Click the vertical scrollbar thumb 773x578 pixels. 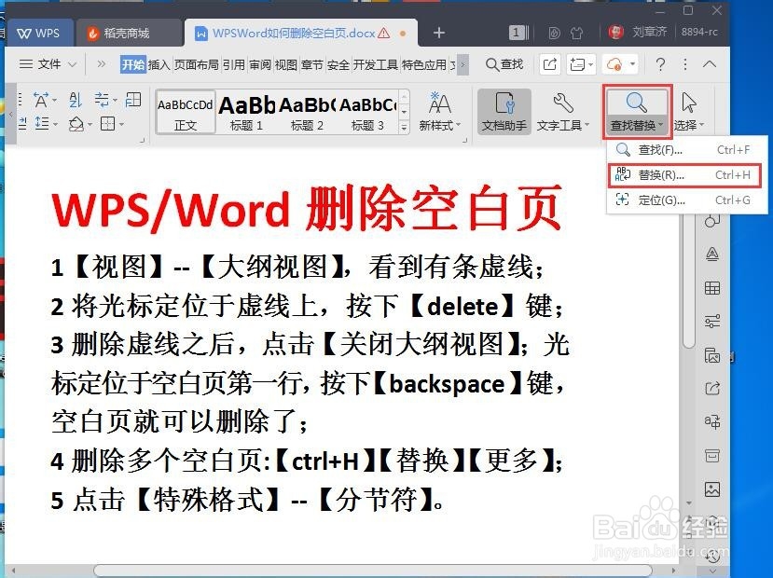click(689, 281)
